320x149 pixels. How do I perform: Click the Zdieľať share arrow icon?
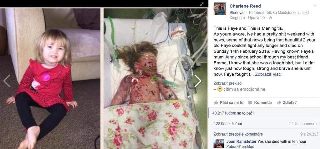pos(279,103)
